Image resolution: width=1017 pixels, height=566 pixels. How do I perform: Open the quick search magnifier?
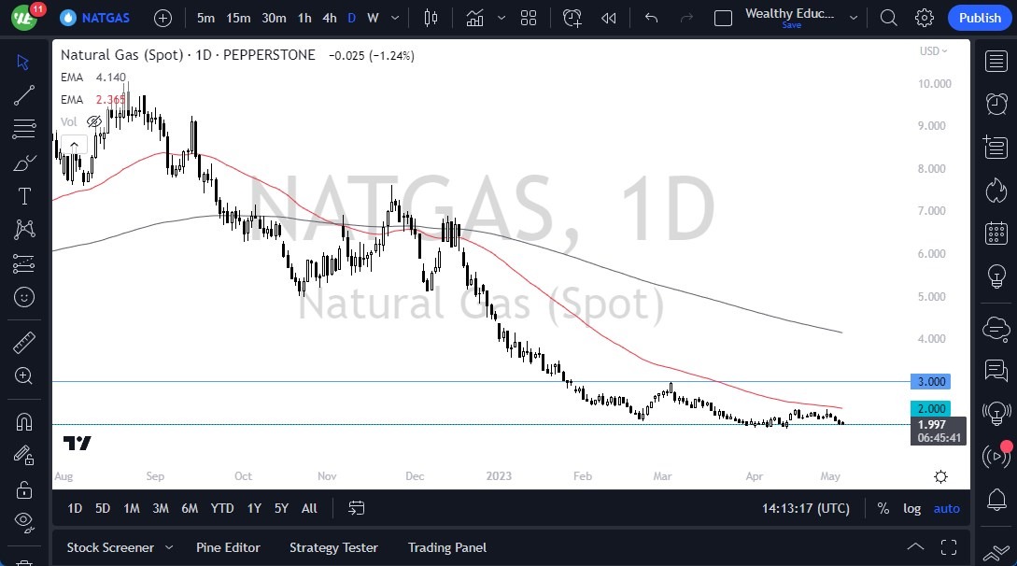click(888, 18)
